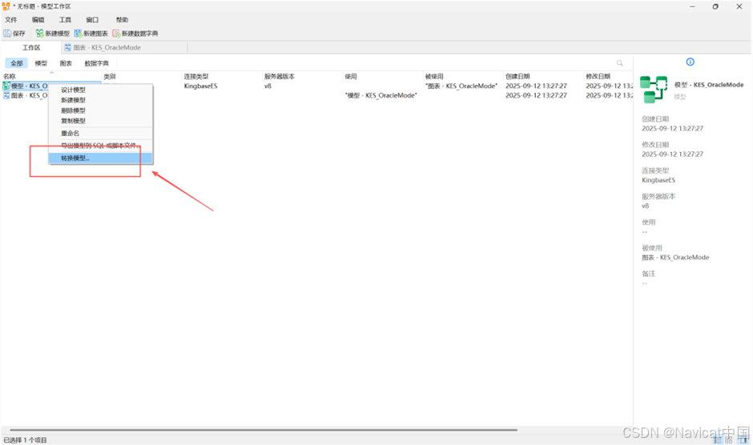Select the 图表 filter
Image resolution: width=753 pixels, height=445 pixels.
pos(66,63)
